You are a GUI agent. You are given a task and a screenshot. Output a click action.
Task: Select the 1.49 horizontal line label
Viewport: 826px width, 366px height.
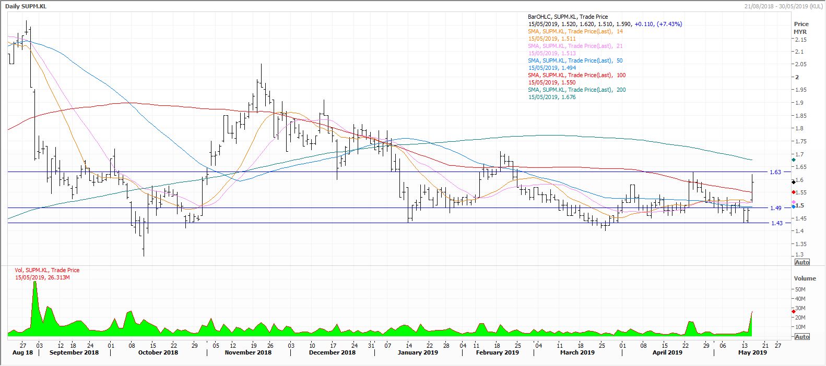(x=775, y=208)
